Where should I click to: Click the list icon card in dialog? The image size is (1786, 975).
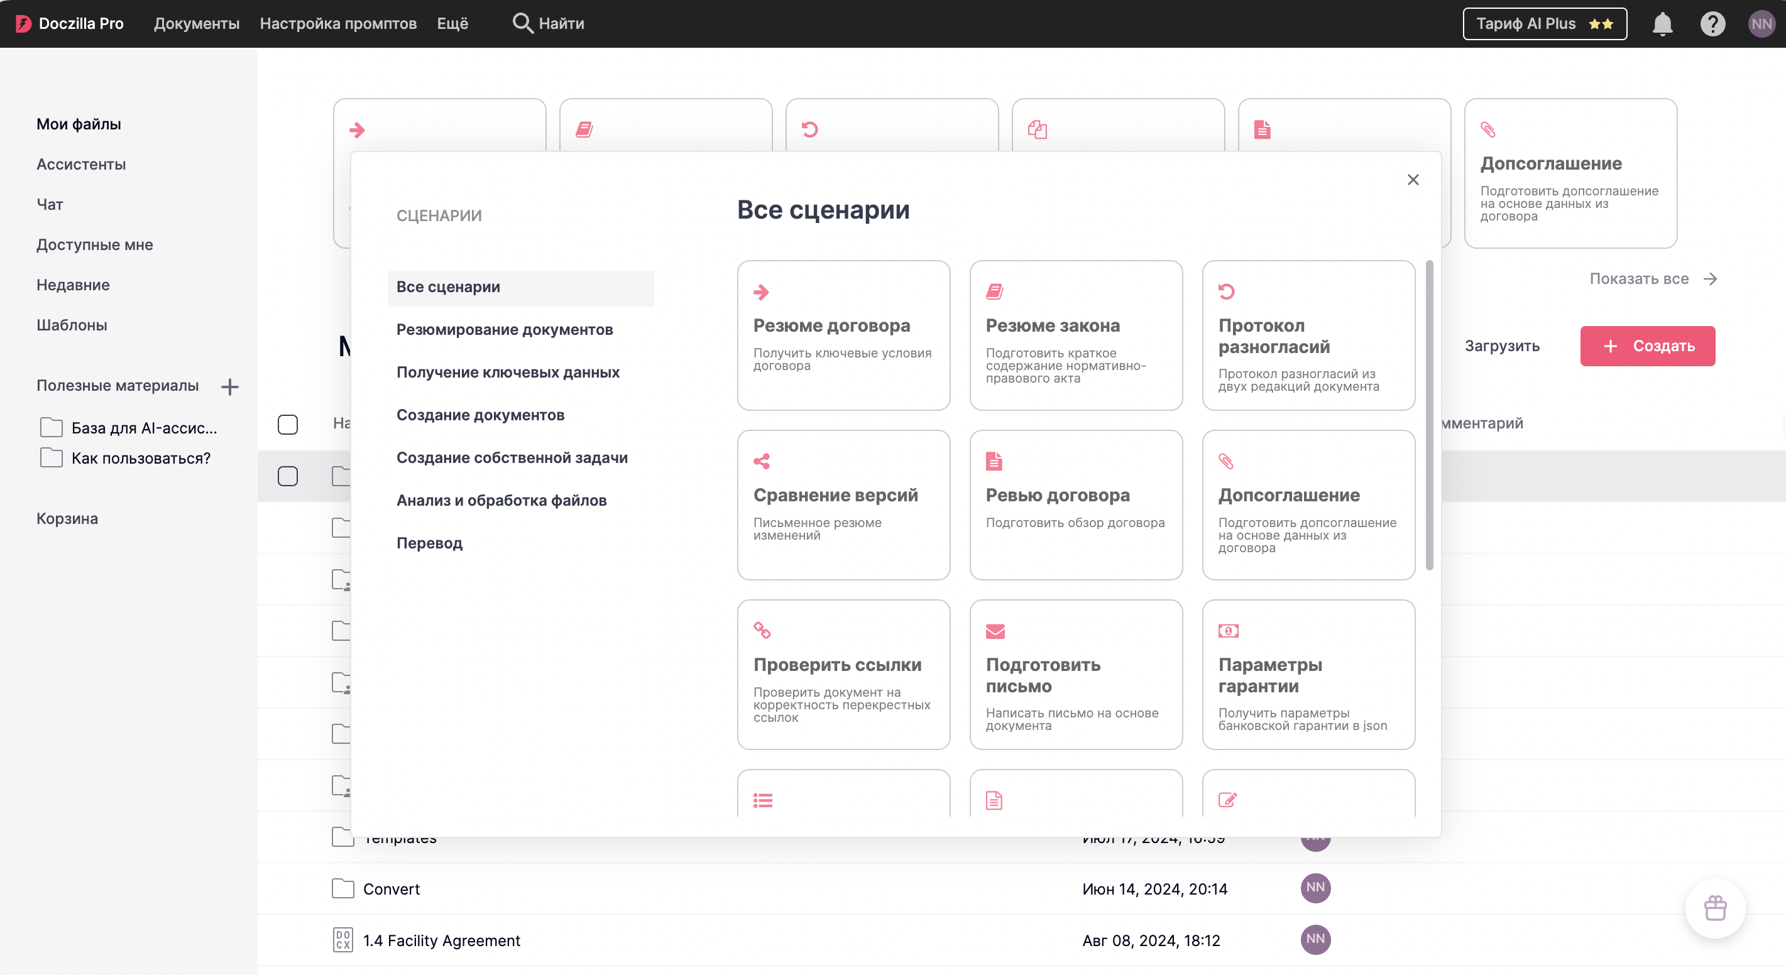pos(763,800)
